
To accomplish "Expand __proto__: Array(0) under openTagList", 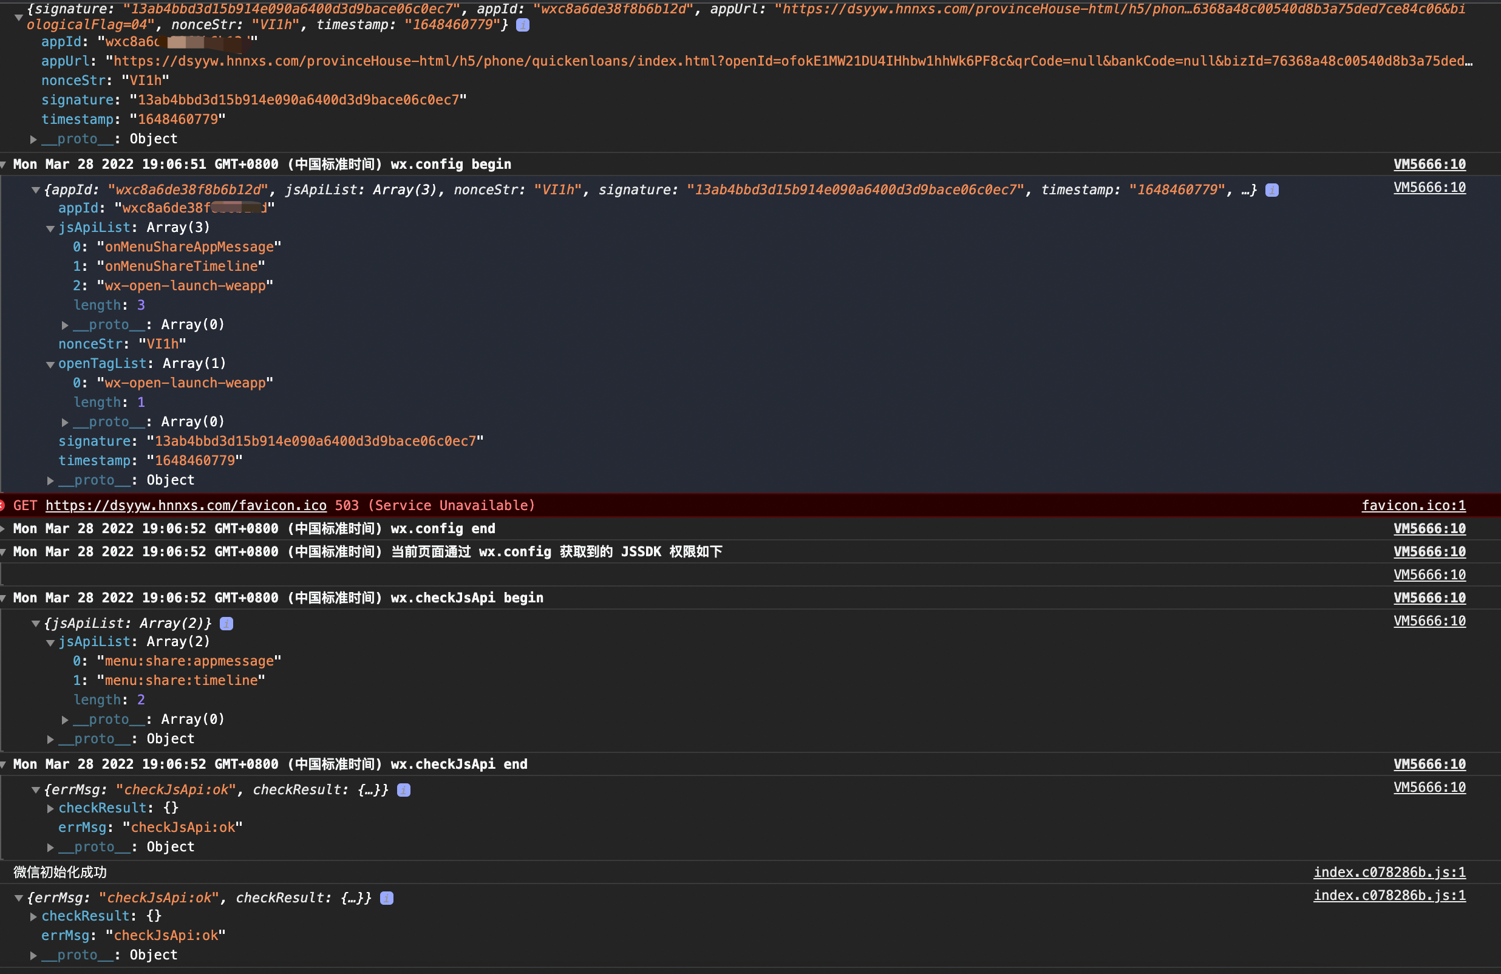I will coord(65,422).
